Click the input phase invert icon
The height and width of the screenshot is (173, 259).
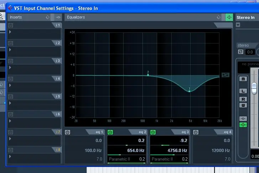point(241,52)
